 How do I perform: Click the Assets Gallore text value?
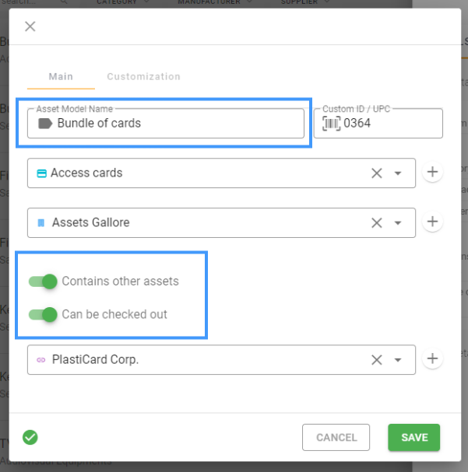point(90,222)
